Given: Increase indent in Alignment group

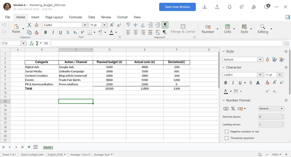Looking at the screenshot, I should [150, 25].
